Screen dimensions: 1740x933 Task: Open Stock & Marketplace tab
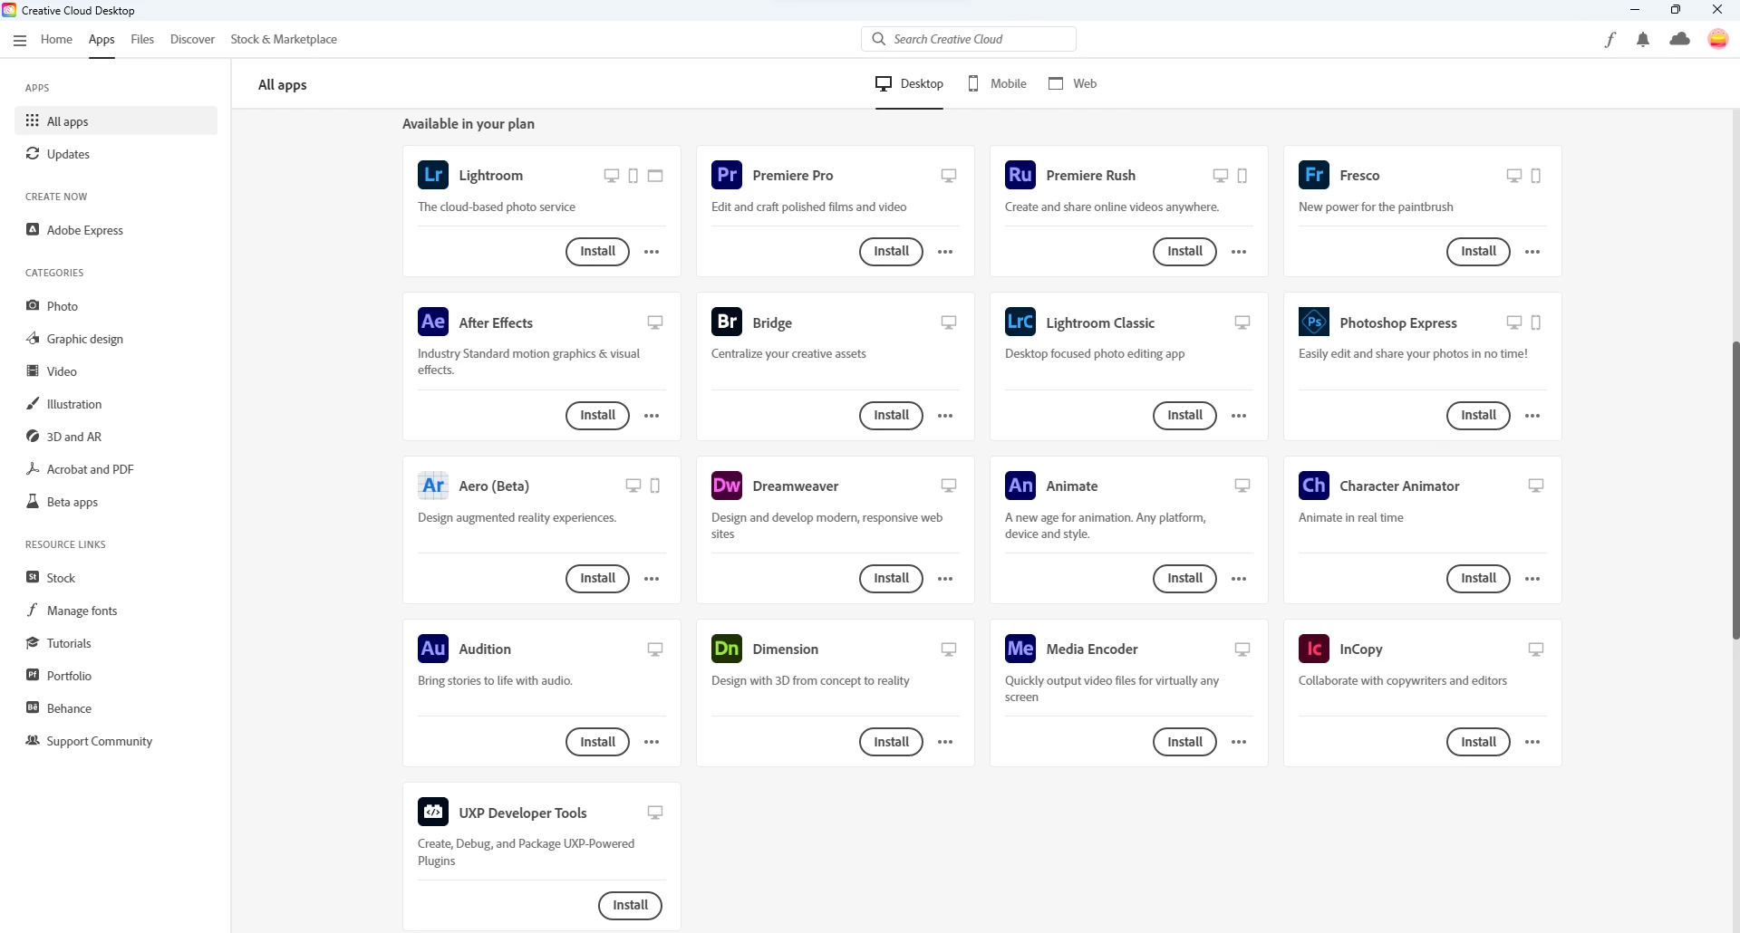pos(284,39)
